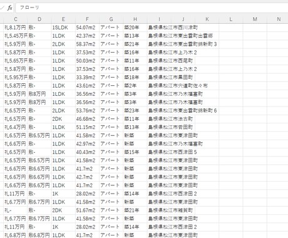Select column H header
The height and width of the screenshot is (238, 288).
135,19
